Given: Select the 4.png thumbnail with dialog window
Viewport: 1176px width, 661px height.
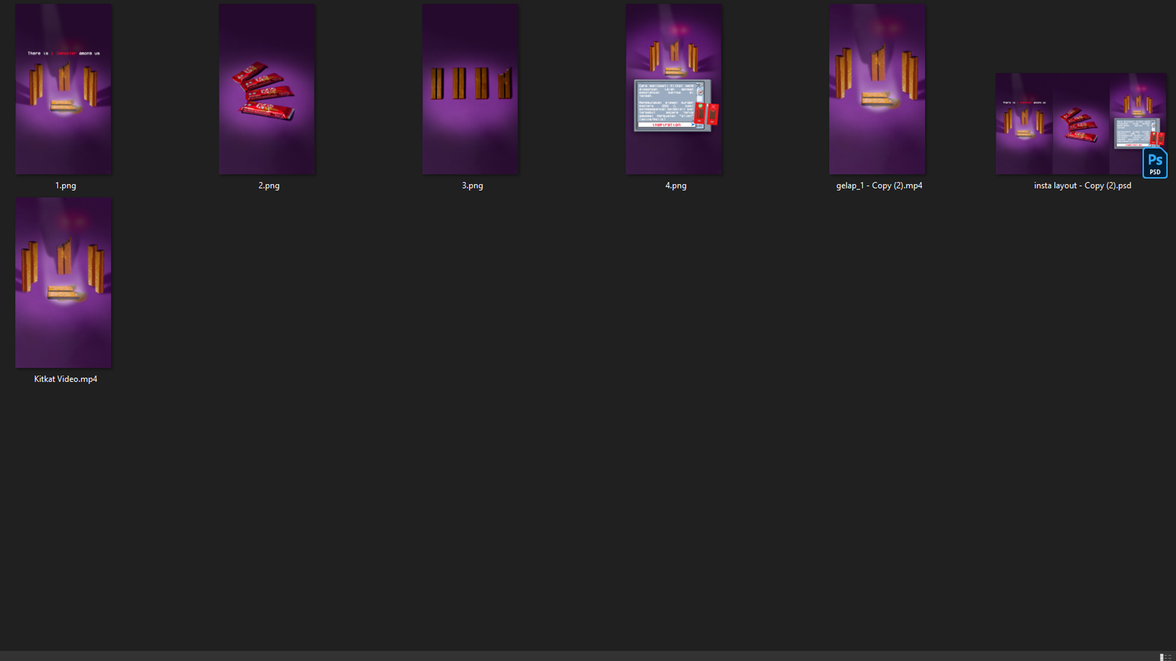Looking at the screenshot, I should [x=674, y=89].
